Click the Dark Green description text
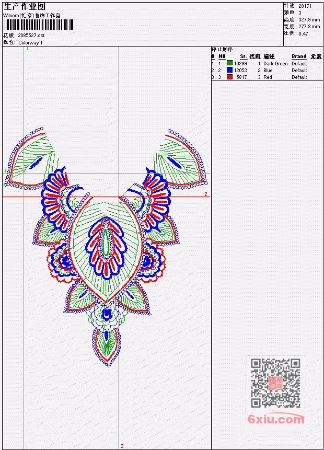The height and width of the screenshot is (450, 324). tap(275, 64)
